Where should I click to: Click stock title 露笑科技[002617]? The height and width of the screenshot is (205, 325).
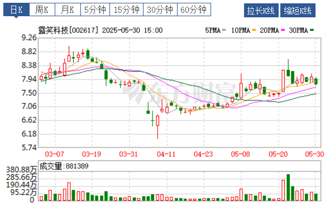tap(68, 31)
